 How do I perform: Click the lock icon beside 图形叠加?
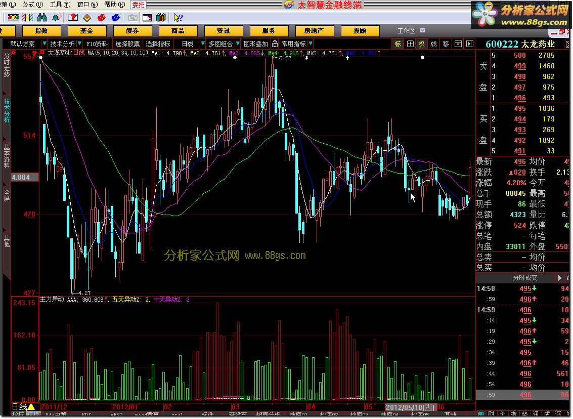(x=275, y=44)
